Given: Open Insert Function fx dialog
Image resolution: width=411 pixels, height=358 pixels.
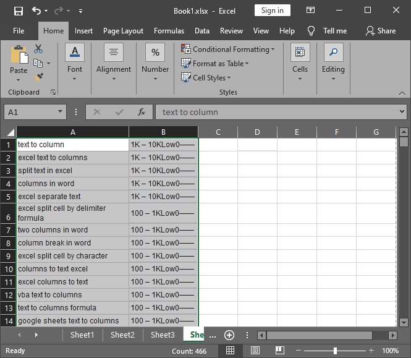Looking at the screenshot, I should (x=142, y=112).
